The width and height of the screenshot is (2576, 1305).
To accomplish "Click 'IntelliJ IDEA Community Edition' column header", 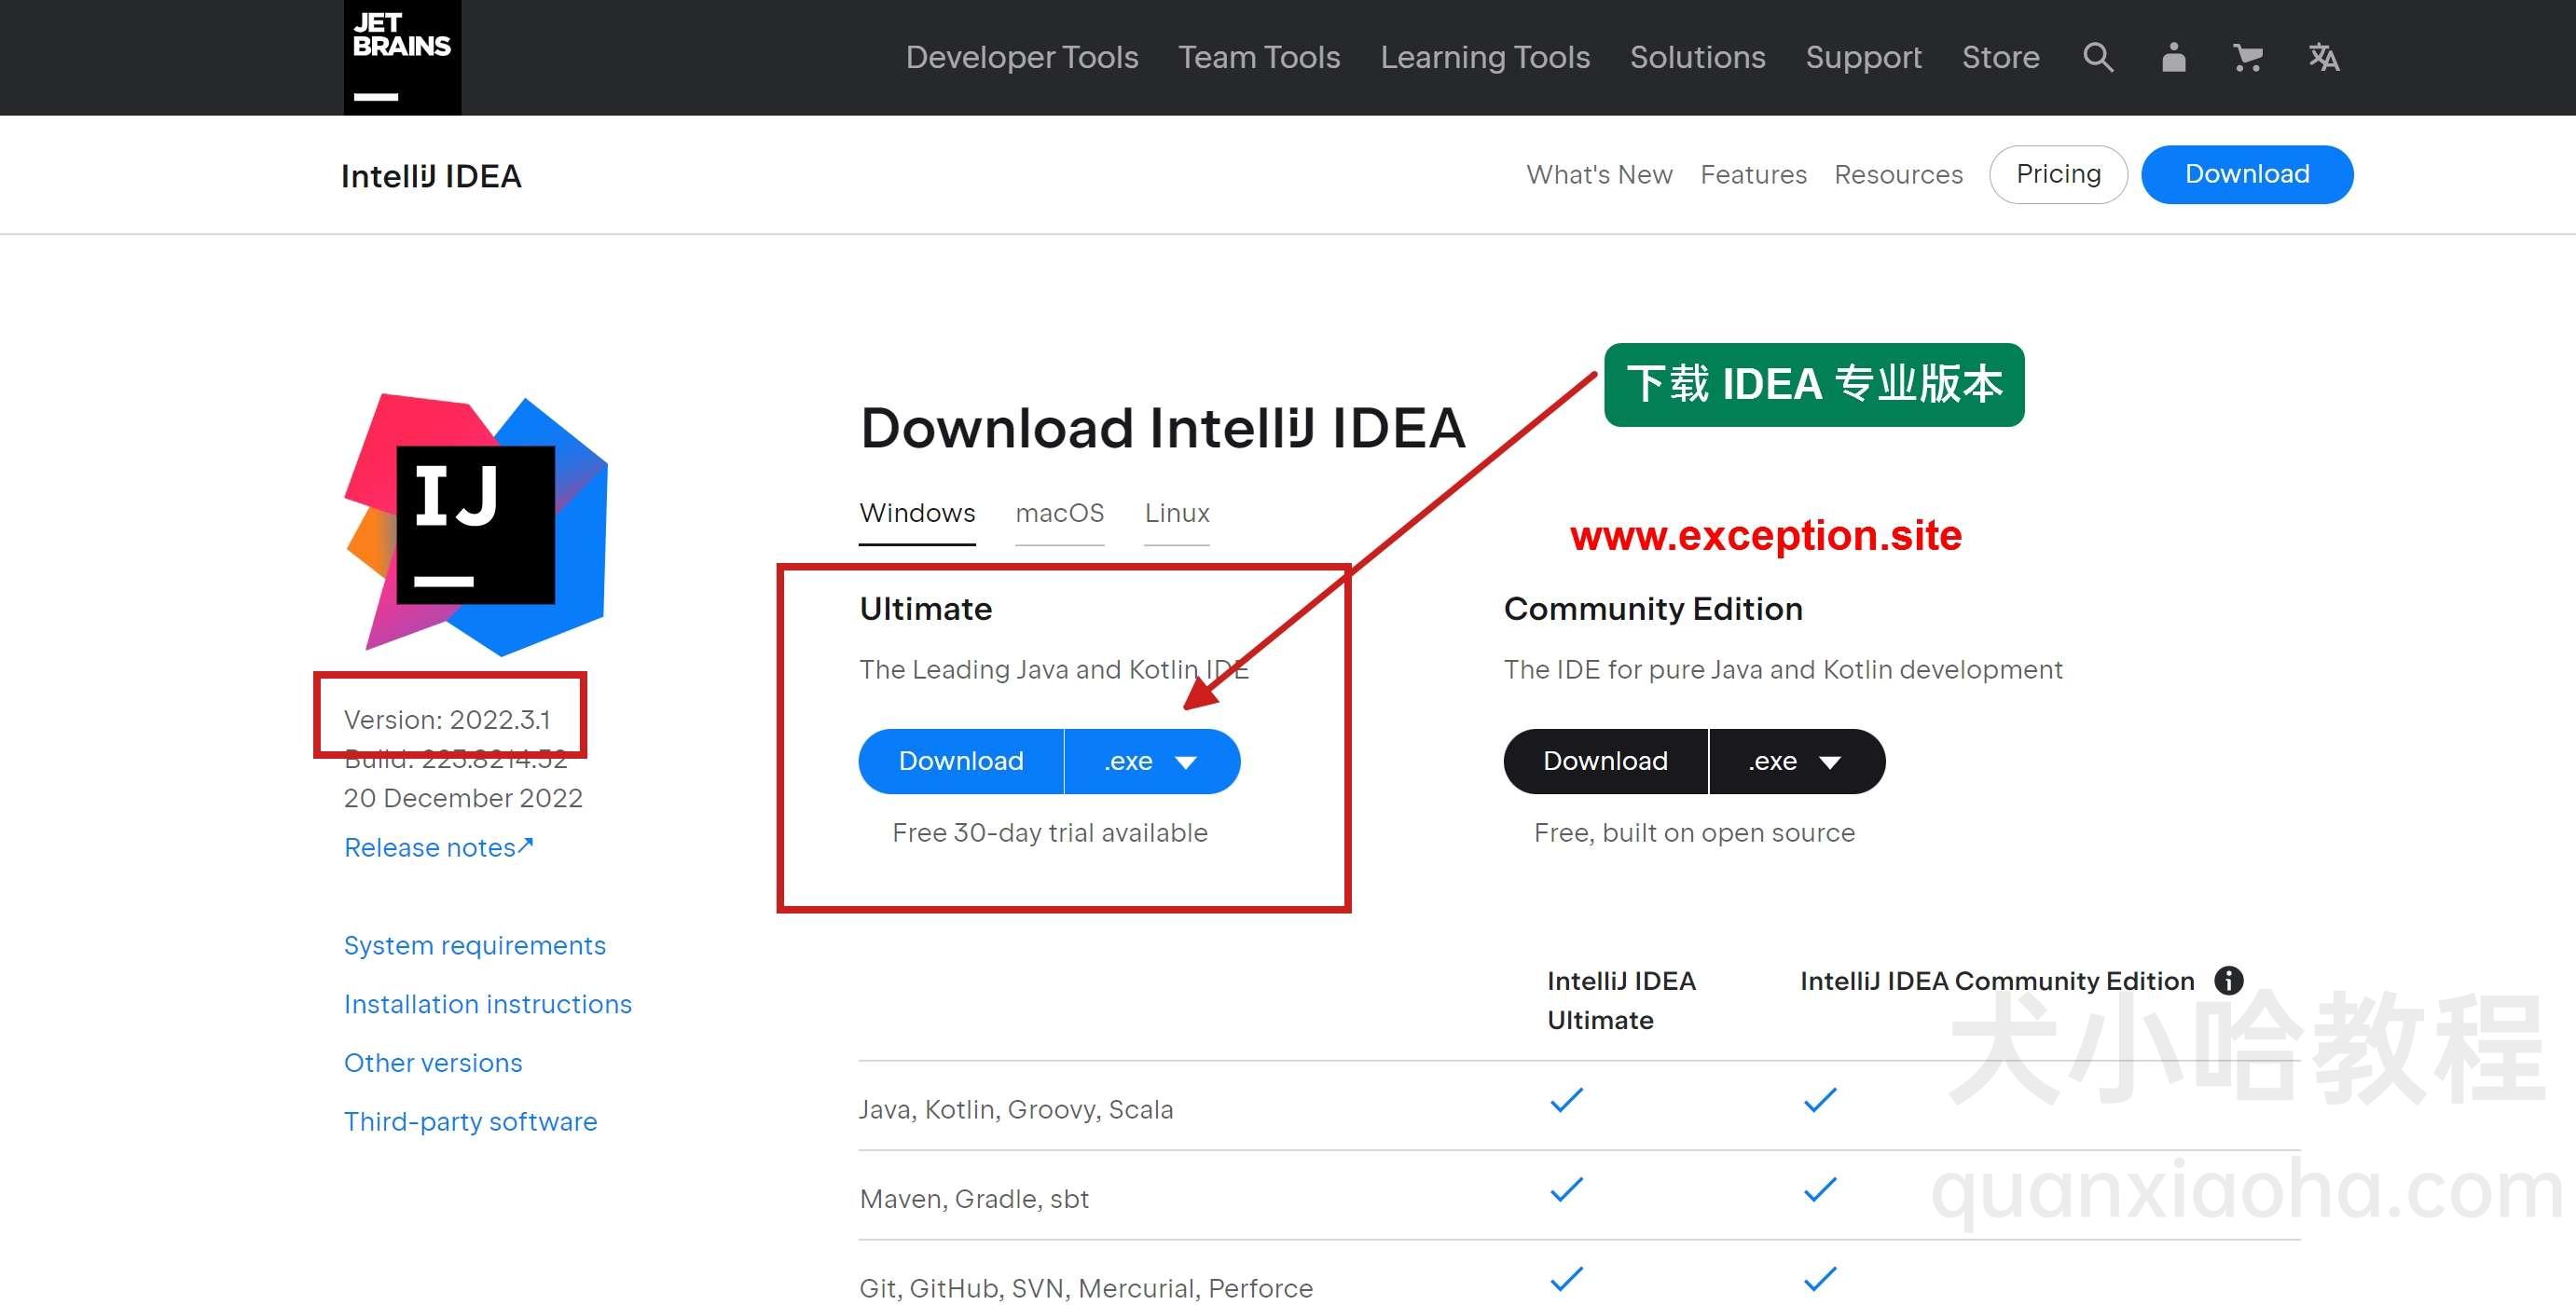I will point(1997,981).
